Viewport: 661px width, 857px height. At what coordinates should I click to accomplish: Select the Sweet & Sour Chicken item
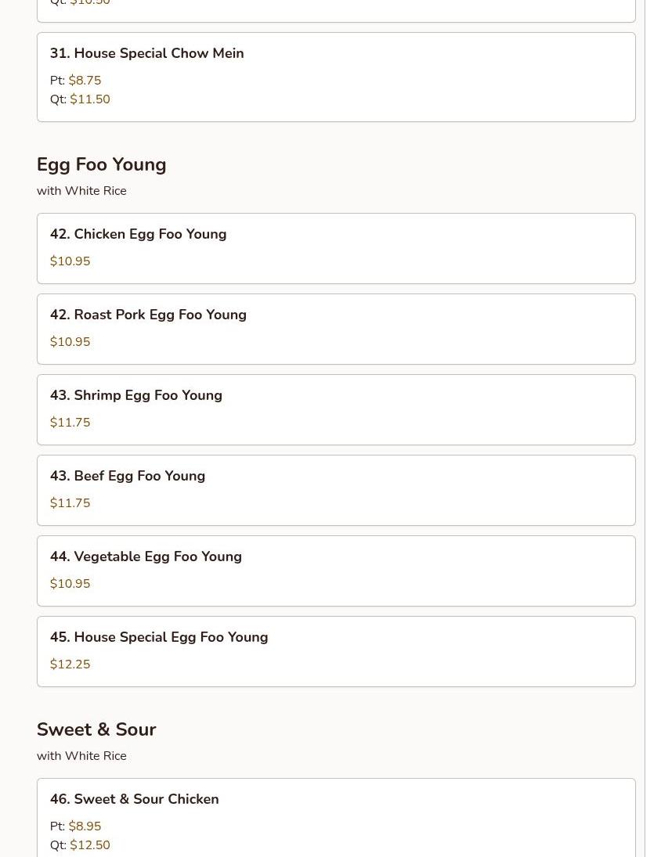click(x=134, y=799)
